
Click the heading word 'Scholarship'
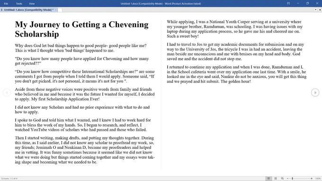pyautogui.click(x=37, y=34)
